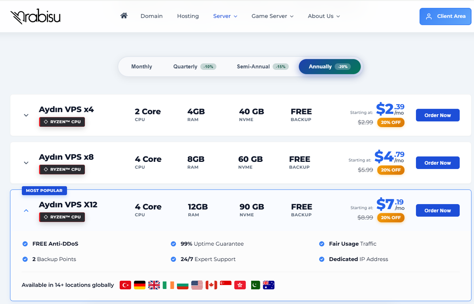Click the Aydın VPS X12 plan title
The height and width of the screenshot is (304, 474).
[x=68, y=205]
